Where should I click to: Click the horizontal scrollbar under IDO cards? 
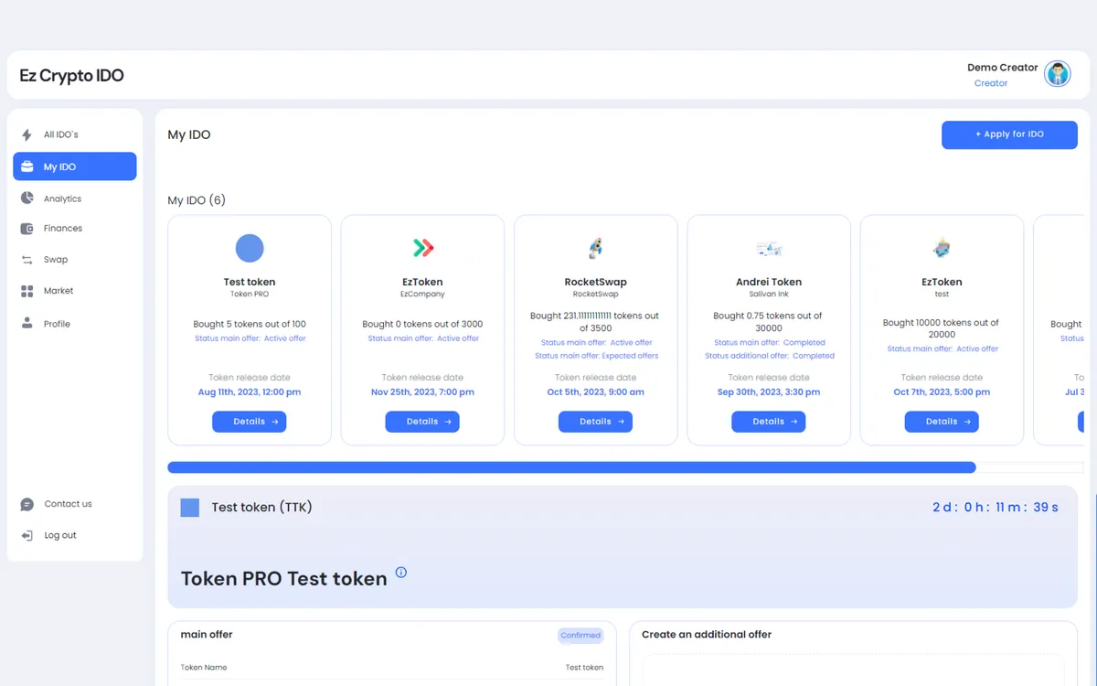571,467
